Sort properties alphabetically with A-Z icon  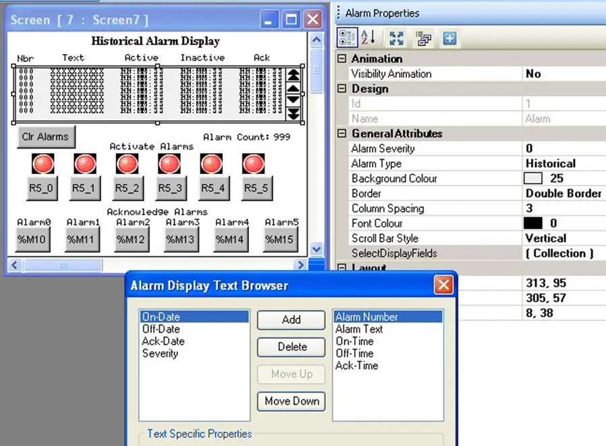pyautogui.click(x=368, y=38)
